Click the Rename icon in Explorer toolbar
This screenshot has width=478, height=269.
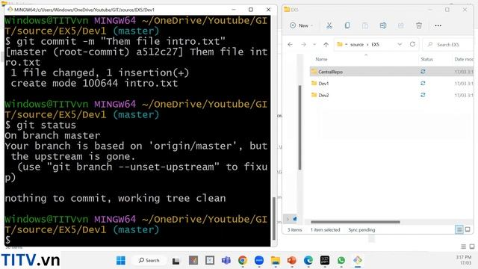tap(383, 25)
